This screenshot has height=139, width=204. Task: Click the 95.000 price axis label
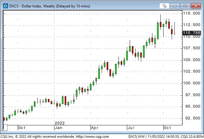click(x=193, y=106)
